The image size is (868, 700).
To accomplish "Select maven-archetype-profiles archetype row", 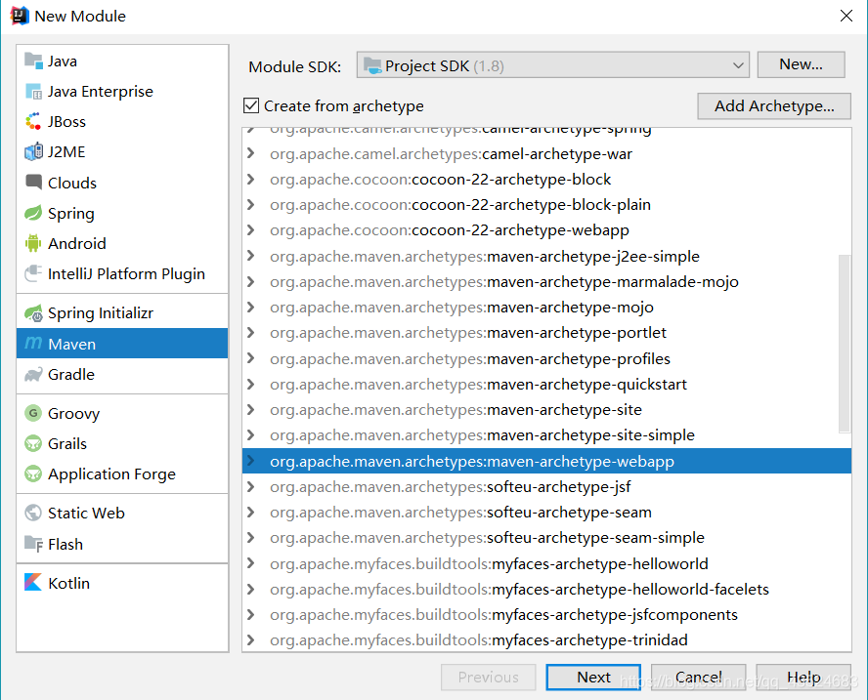I will pyautogui.click(x=546, y=359).
